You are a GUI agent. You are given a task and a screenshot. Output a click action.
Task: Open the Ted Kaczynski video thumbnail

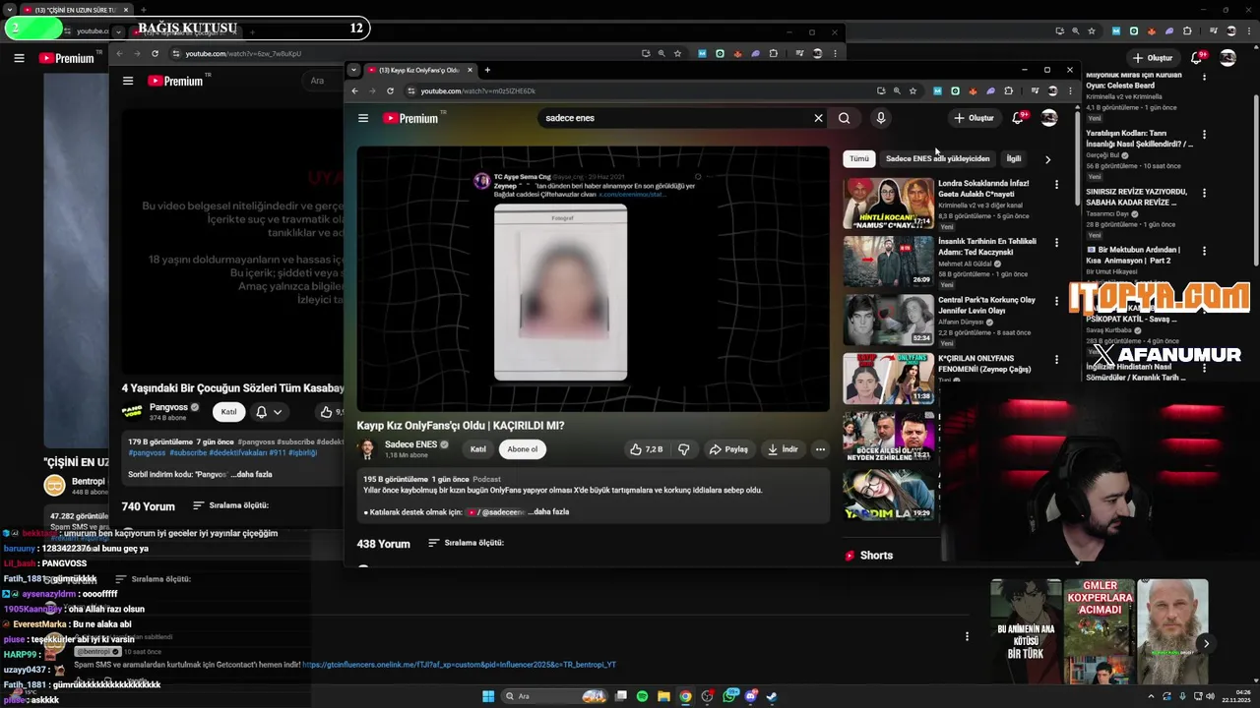coord(888,262)
